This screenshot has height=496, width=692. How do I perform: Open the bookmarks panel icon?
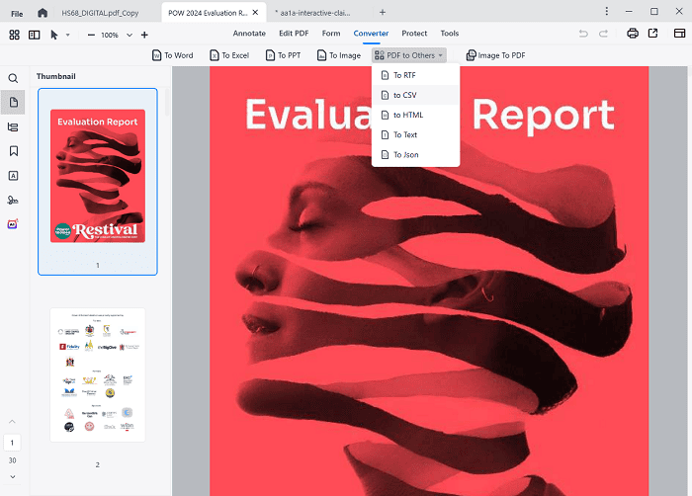click(x=14, y=151)
